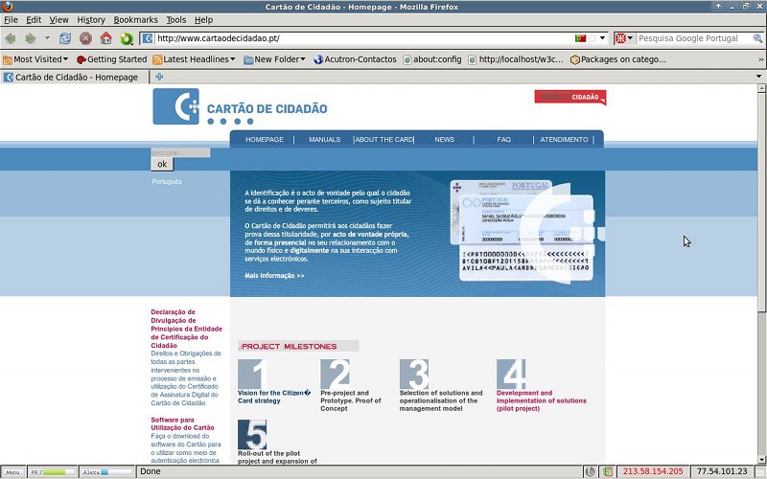Bookmark this page with the star
767x479 pixels.
[x=592, y=38]
